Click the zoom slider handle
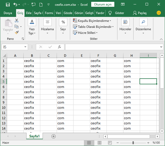 coord(133,143)
